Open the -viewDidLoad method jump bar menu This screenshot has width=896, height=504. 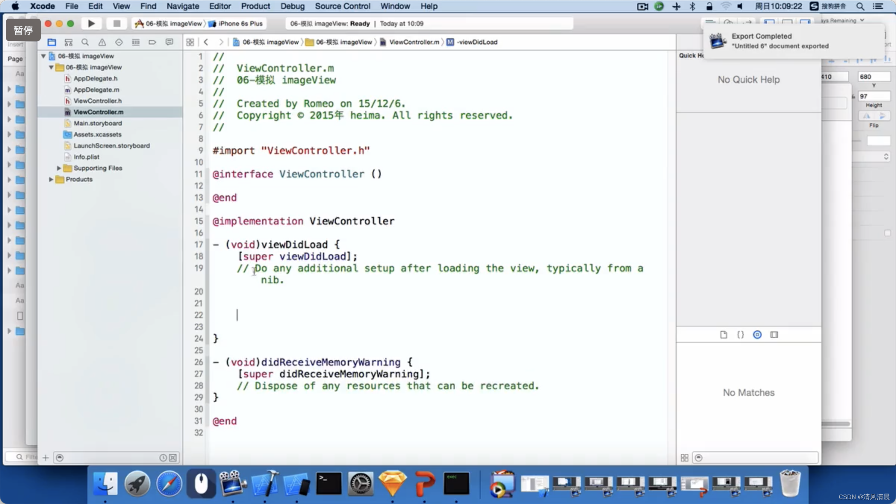473,42
